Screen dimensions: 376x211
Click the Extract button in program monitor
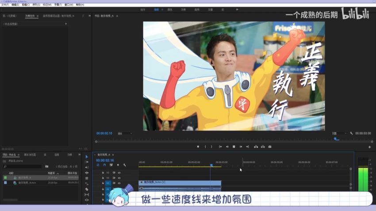coord(263,147)
